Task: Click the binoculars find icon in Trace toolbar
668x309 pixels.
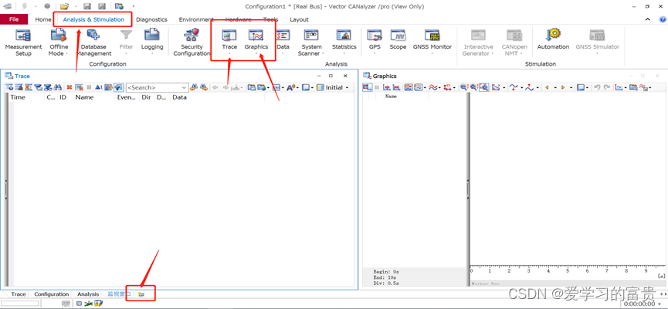Action: (59, 87)
